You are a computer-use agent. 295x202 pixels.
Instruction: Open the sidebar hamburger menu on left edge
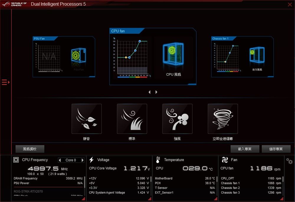tap(5, 82)
